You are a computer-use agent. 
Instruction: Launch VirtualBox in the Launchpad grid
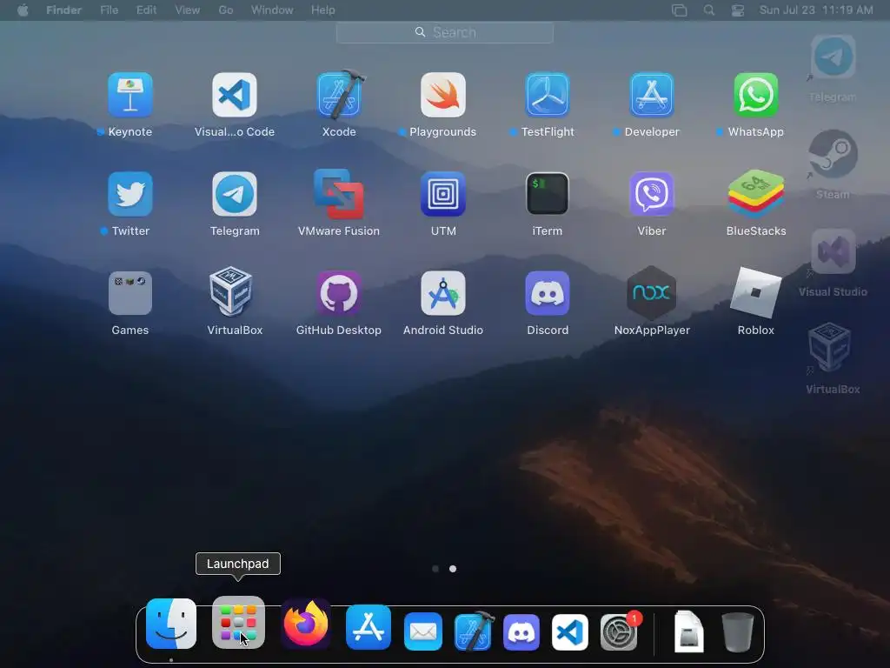coord(231,291)
